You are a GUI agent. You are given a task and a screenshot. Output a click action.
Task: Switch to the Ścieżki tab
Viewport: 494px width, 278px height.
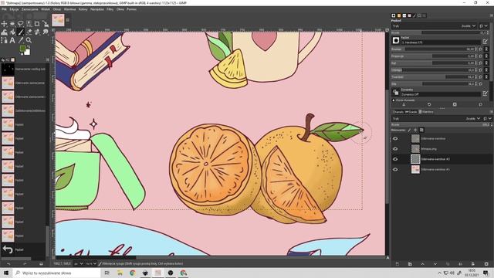pyautogui.click(x=411, y=112)
